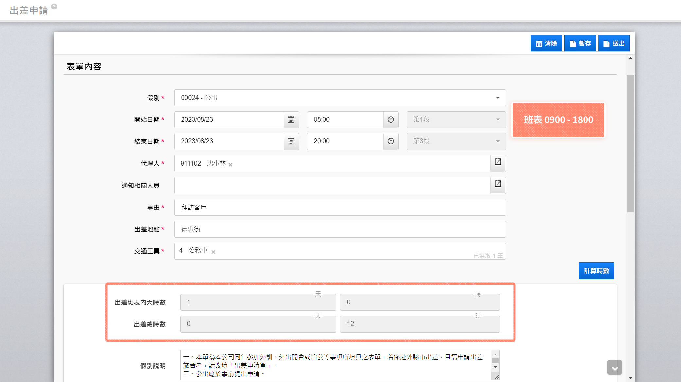The image size is (681, 382).
Task: Expand the 假別 dropdown
Action: [498, 98]
